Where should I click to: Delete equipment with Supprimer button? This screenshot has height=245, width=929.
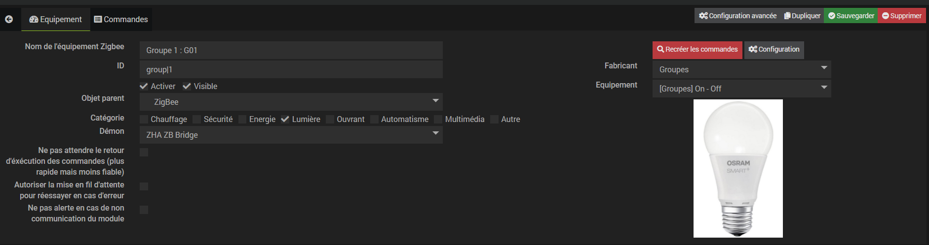pos(902,16)
